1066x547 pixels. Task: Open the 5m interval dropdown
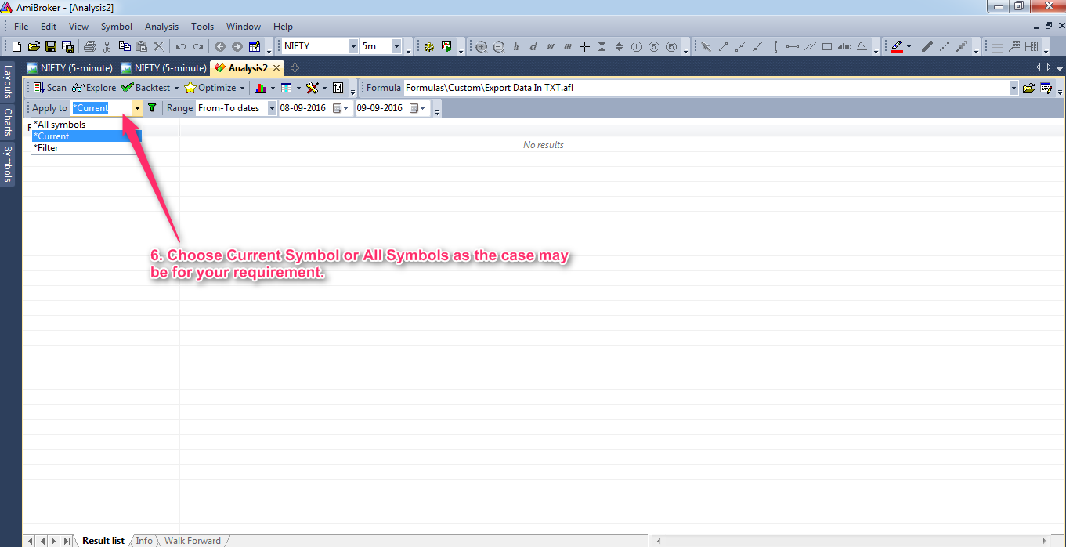396,46
